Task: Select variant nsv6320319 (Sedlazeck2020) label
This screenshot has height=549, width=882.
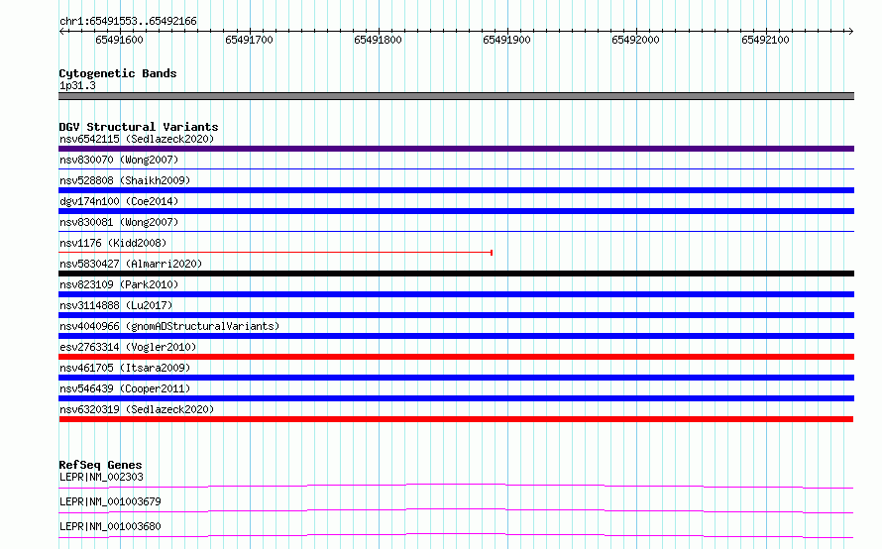Action: [137, 409]
